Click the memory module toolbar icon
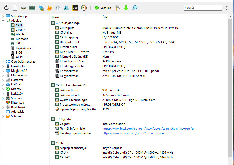The height and width of the screenshot is (165, 234). tap(32, 8)
